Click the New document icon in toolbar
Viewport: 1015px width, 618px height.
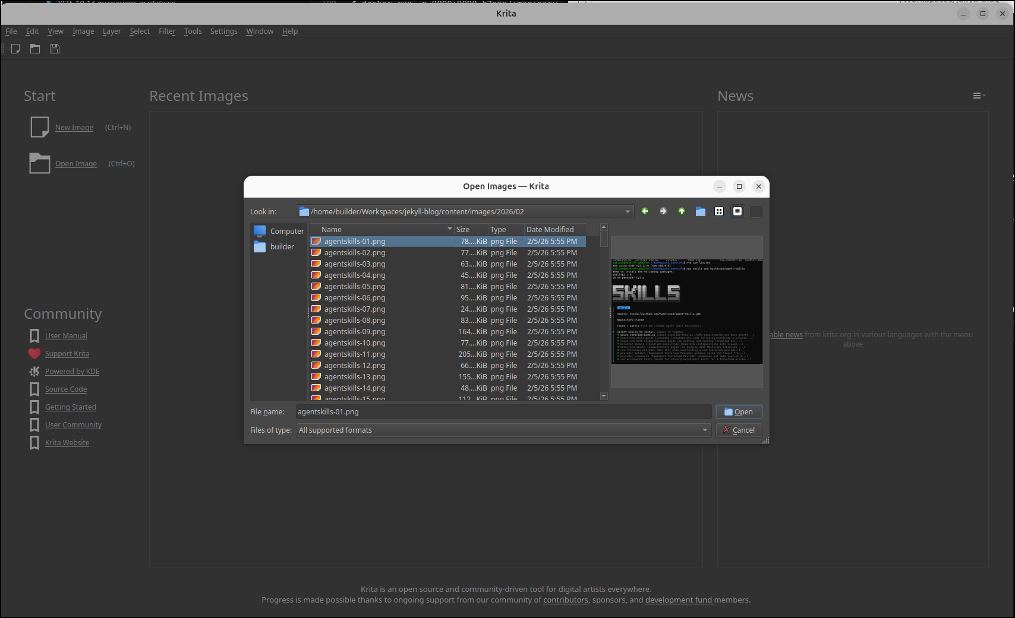tap(15, 49)
